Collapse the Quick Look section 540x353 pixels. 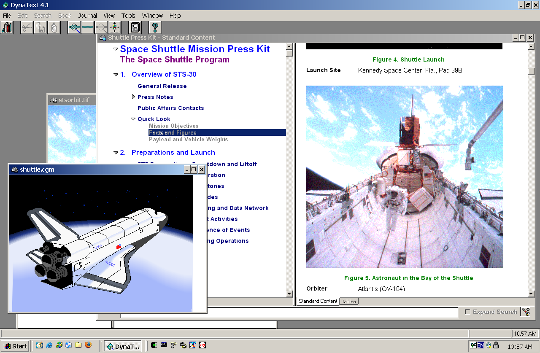click(x=133, y=119)
